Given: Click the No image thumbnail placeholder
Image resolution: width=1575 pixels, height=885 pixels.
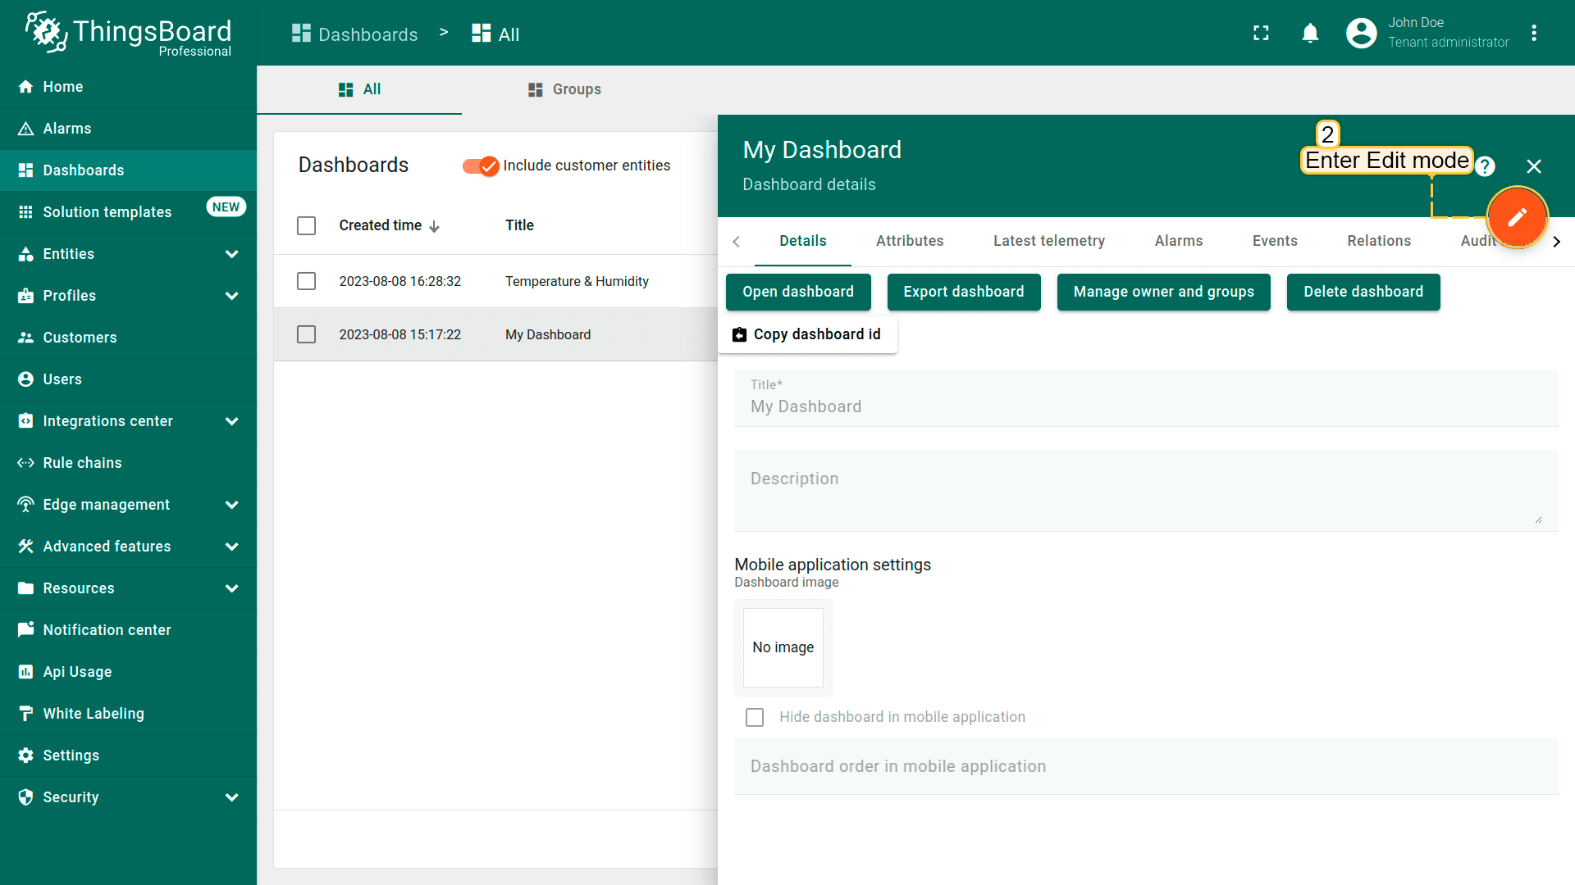Looking at the screenshot, I should click(x=783, y=647).
